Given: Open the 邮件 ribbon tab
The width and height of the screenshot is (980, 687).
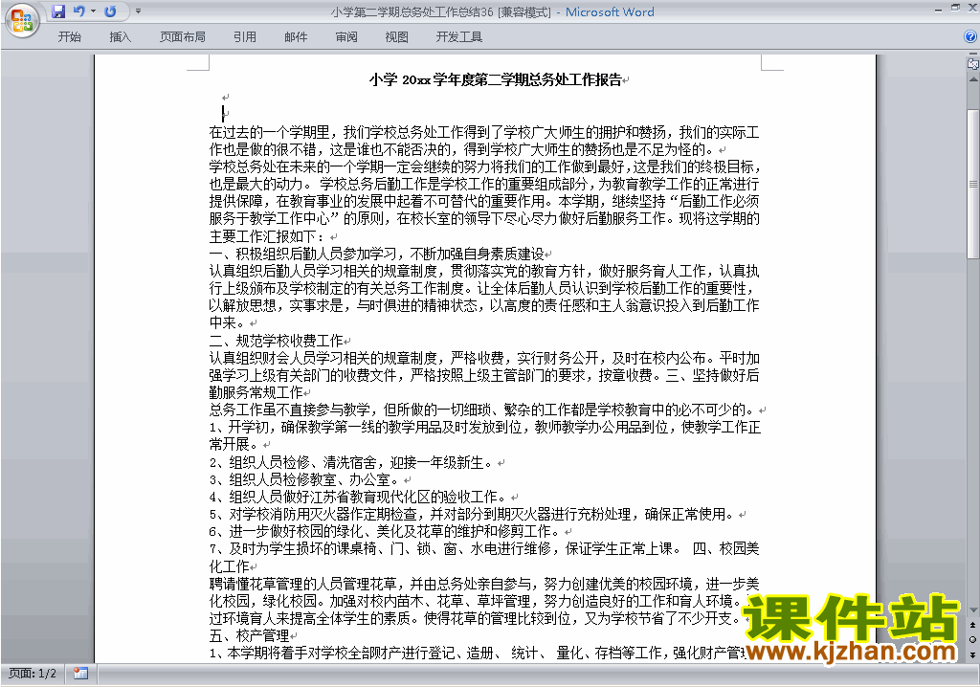Looking at the screenshot, I should click(x=296, y=37).
